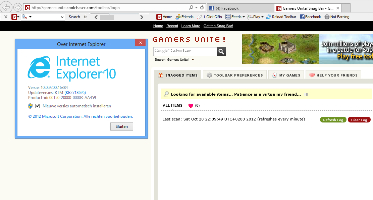Open the address bar dropdown arrow

pos(197,8)
